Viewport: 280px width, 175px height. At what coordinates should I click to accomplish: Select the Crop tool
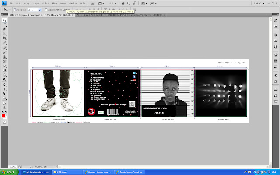coord(4,38)
